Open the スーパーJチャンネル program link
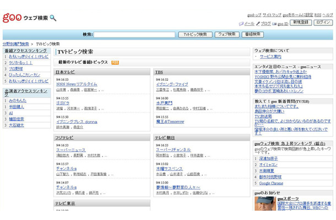Screen dimensions: 336x220 pyautogui.click(x=174, y=150)
